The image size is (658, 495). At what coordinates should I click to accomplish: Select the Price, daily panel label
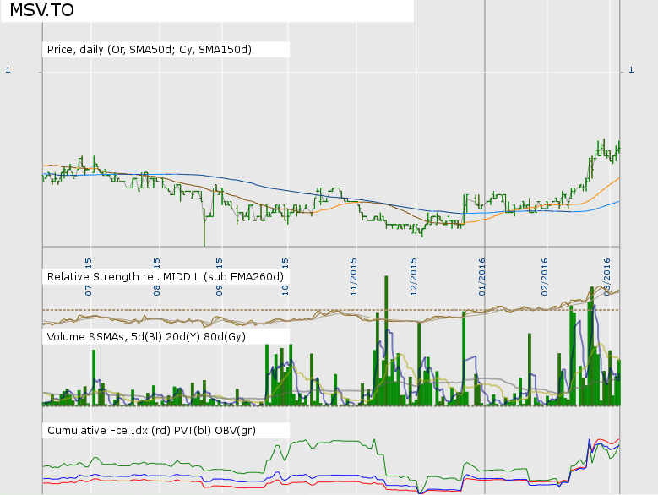coord(150,50)
